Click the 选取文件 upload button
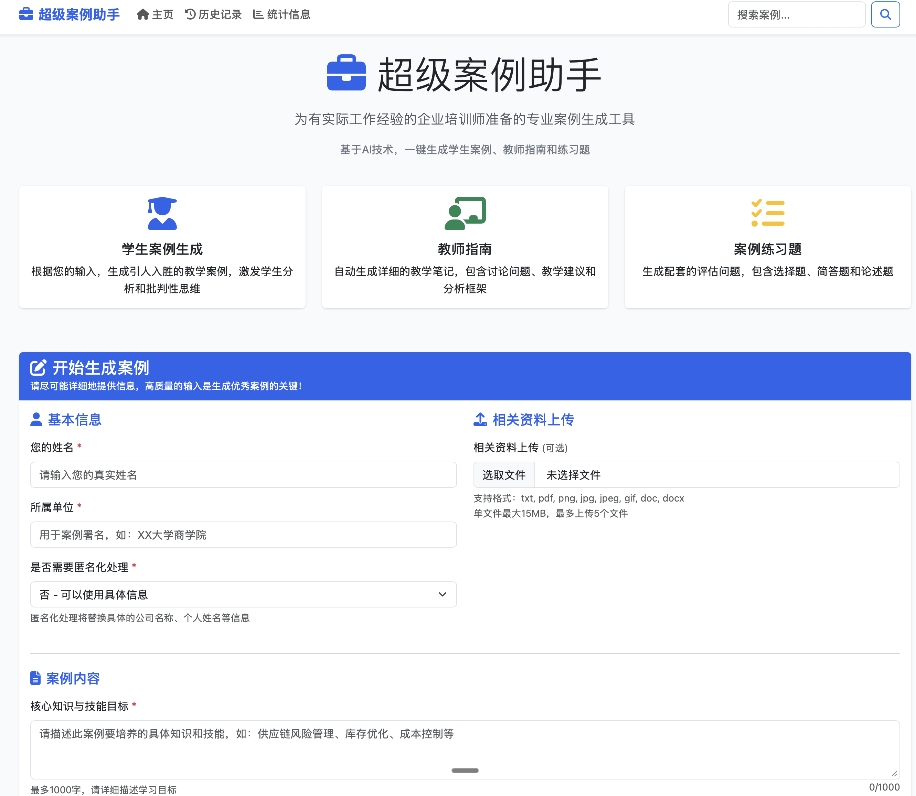This screenshot has width=916, height=796. click(504, 474)
